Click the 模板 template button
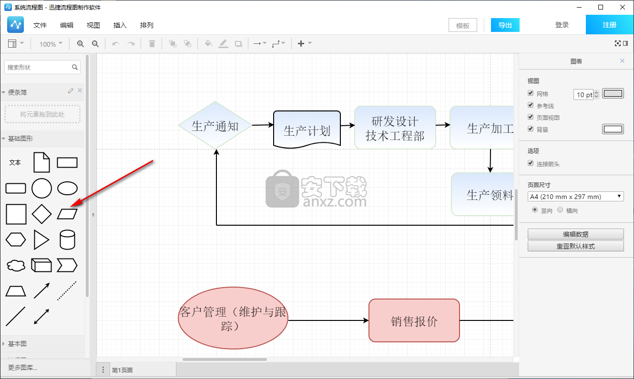634x379 pixels. [463, 25]
